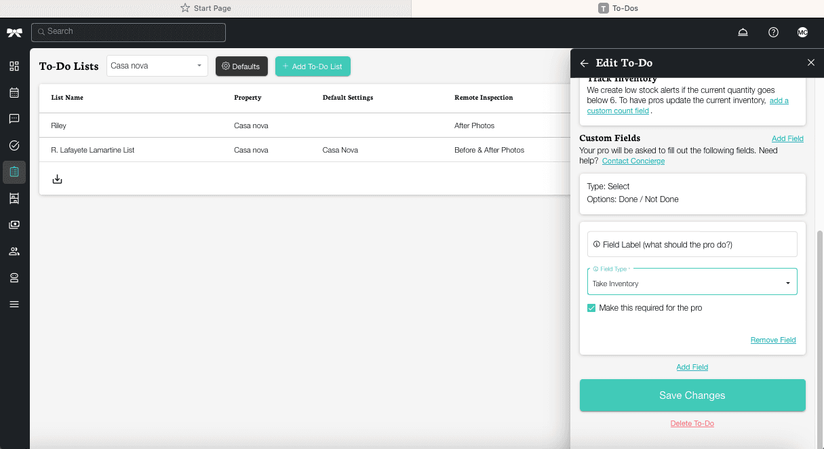Open the help question mark icon
The height and width of the screenshot is (449, 824).
click(773, 31)
